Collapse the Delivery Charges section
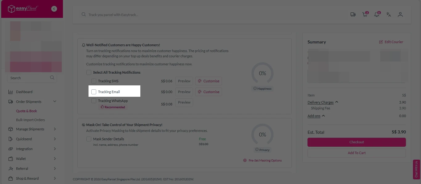This screenshot has height=184, width=421. pyautogui.click(x=336, y=102)
